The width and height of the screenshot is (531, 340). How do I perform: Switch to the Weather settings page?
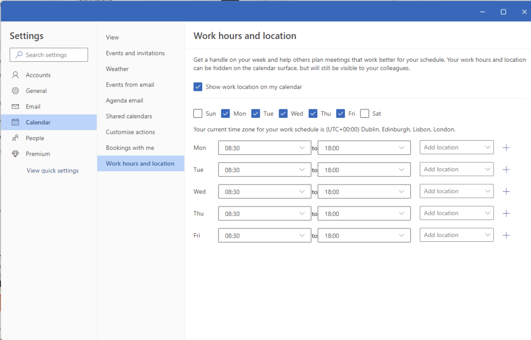pyautogui.click(x=117, y=69)
